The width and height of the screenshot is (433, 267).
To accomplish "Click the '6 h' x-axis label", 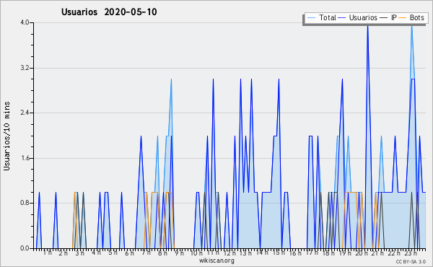I will pyautogui.click(x=129, y=253).
